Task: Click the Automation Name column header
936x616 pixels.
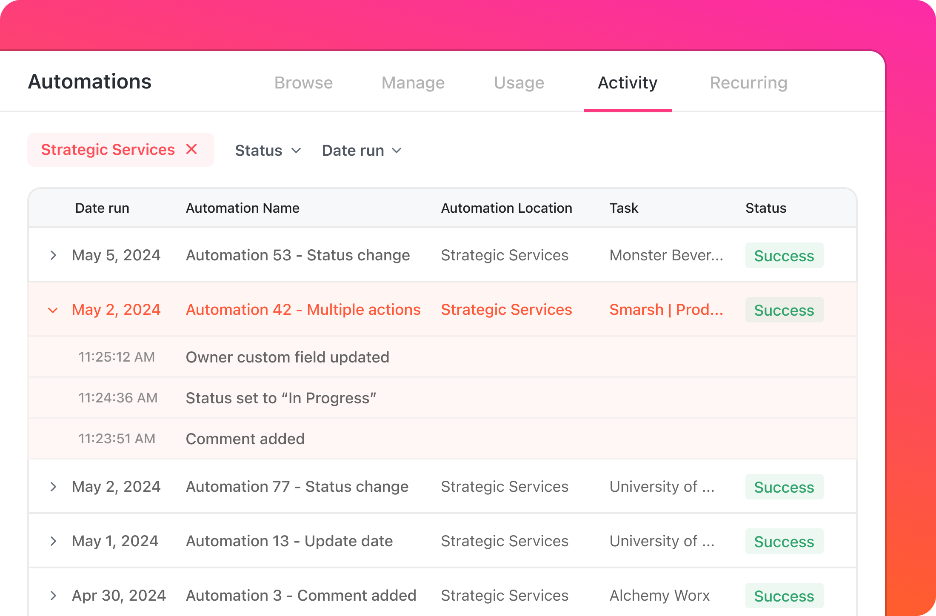Action: click(243, 208)
